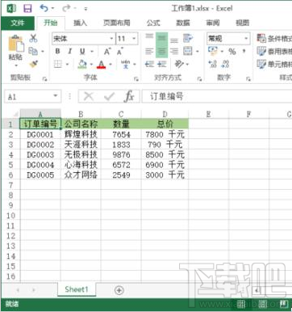Apply percent style
The height and width of the screenshot is (312, 292).
coord(232,51)
